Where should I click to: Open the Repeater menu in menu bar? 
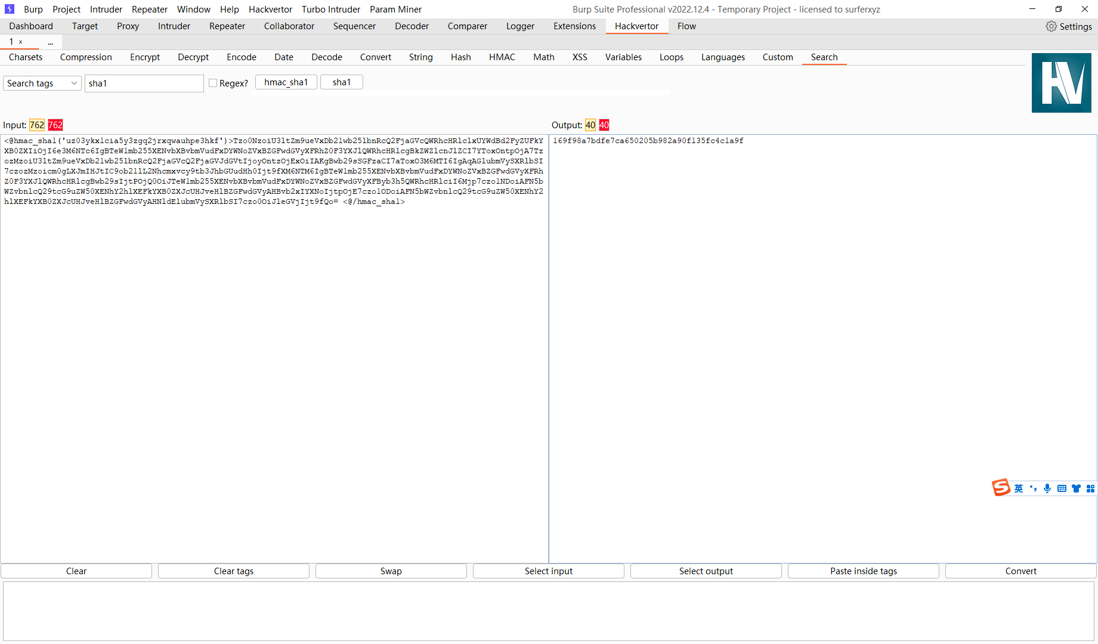pos(150,9)
